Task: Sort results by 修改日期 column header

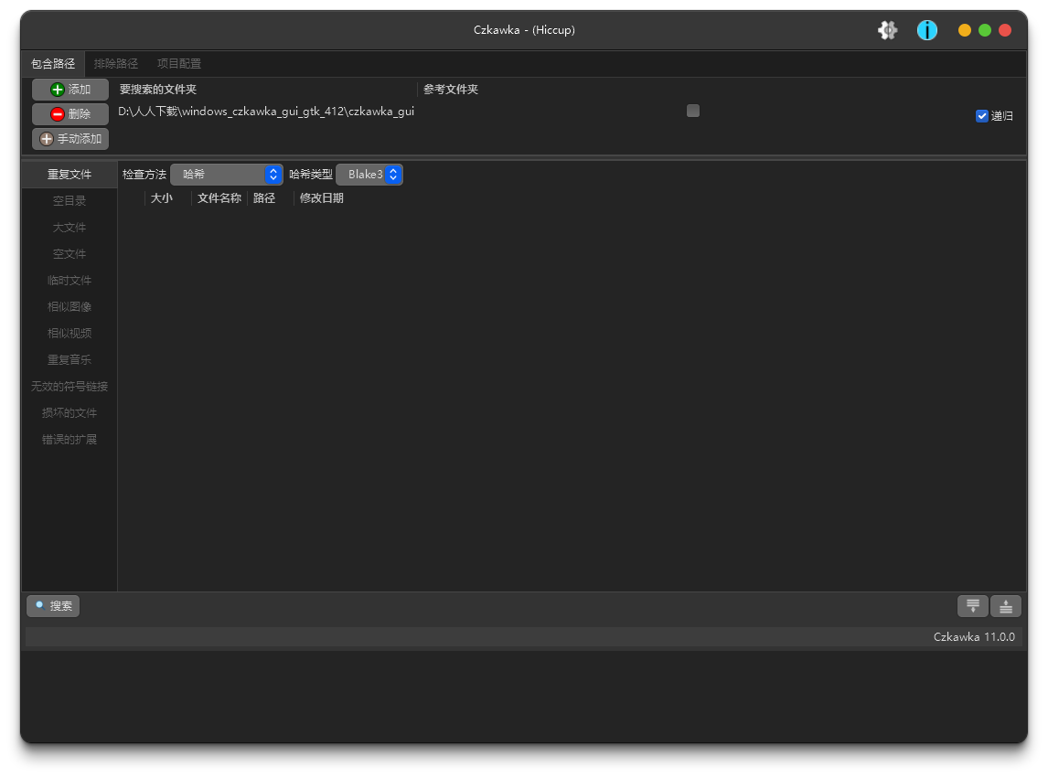Action: [x=322, y=198]
